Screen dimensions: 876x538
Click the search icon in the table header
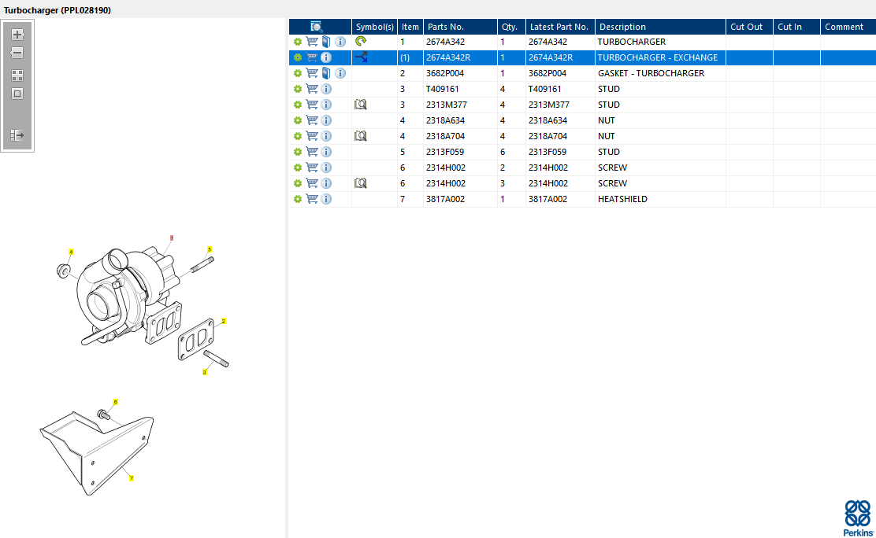(x=316, y=27)
